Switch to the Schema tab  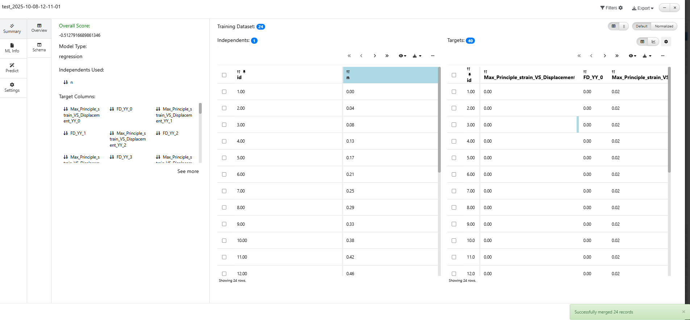click(x=39, y=47)
